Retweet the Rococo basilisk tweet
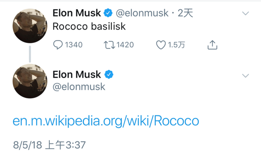261x157 pixels. pyautogui.click(x=109, y=45)
